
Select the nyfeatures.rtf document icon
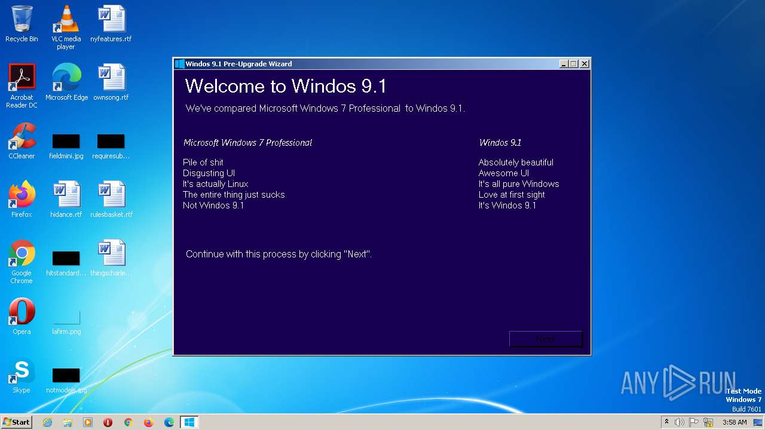[111, 24]
